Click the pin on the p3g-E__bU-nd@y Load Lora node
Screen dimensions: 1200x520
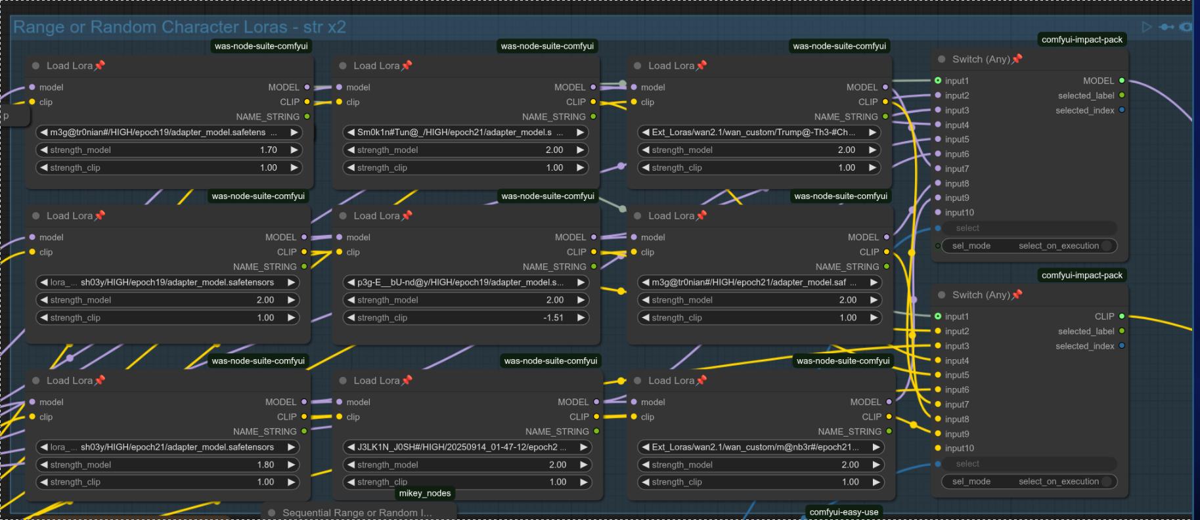pyautogui.click(x=407, y=216)
